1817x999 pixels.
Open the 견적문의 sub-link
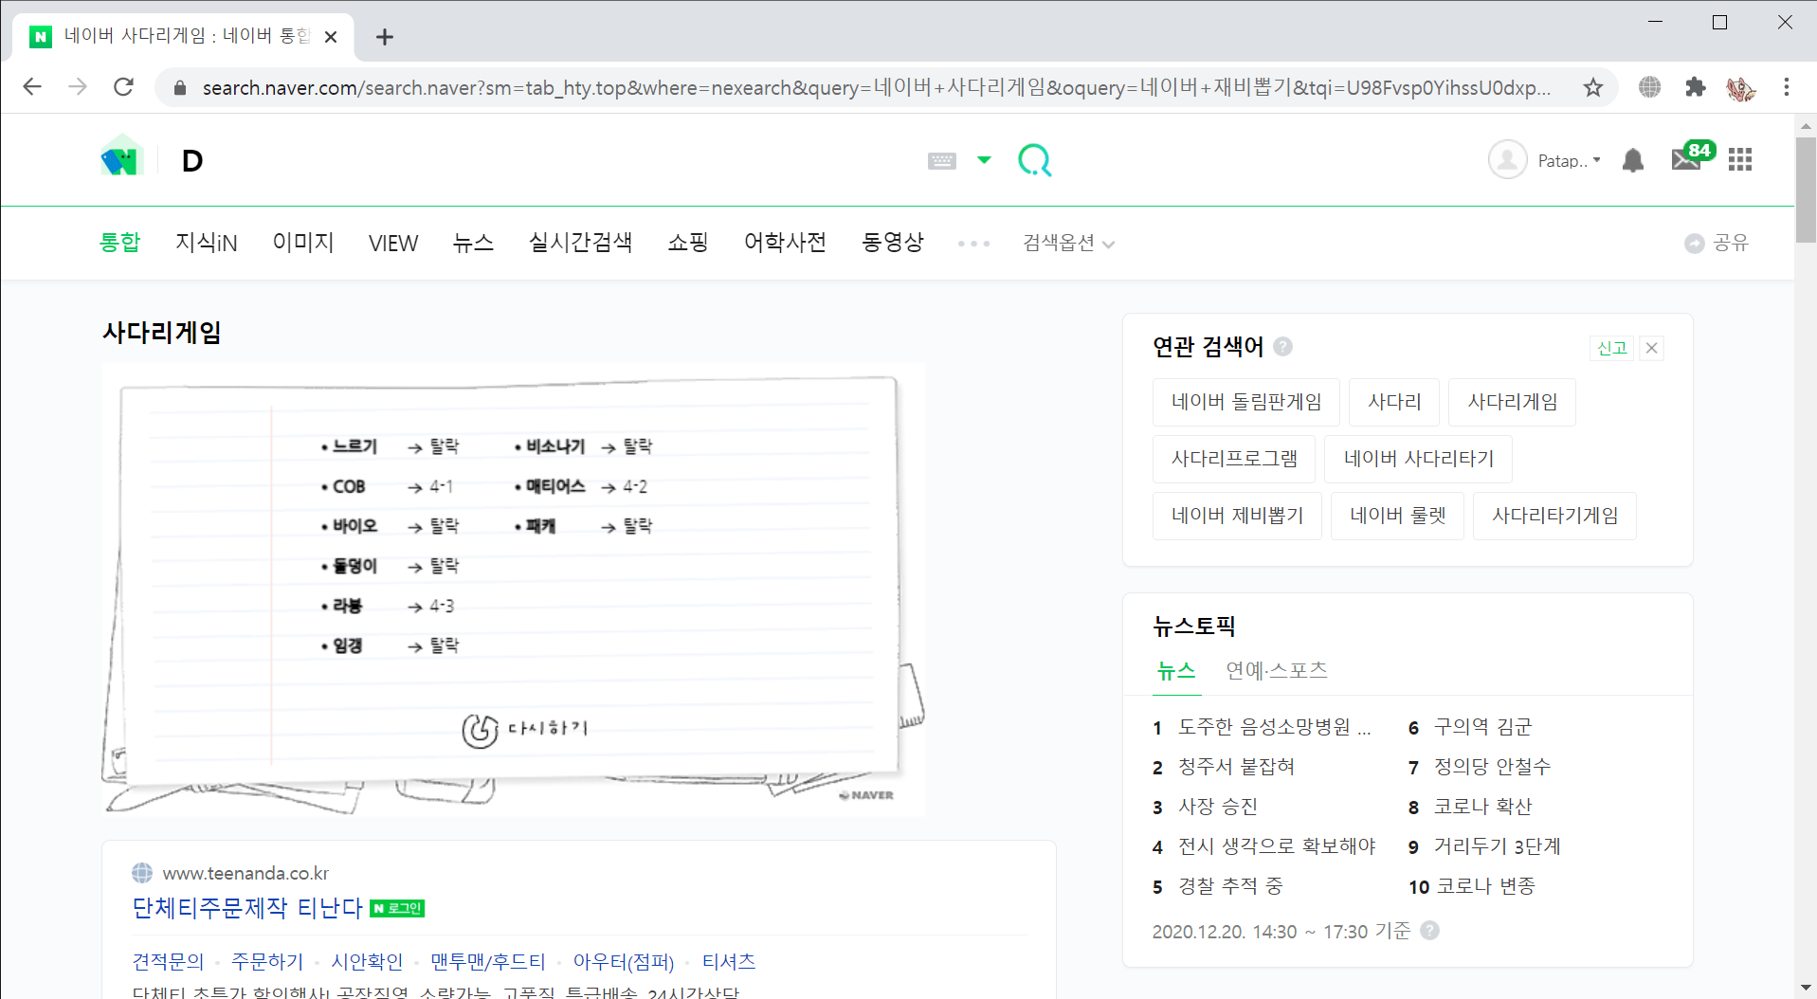point(168,961)
